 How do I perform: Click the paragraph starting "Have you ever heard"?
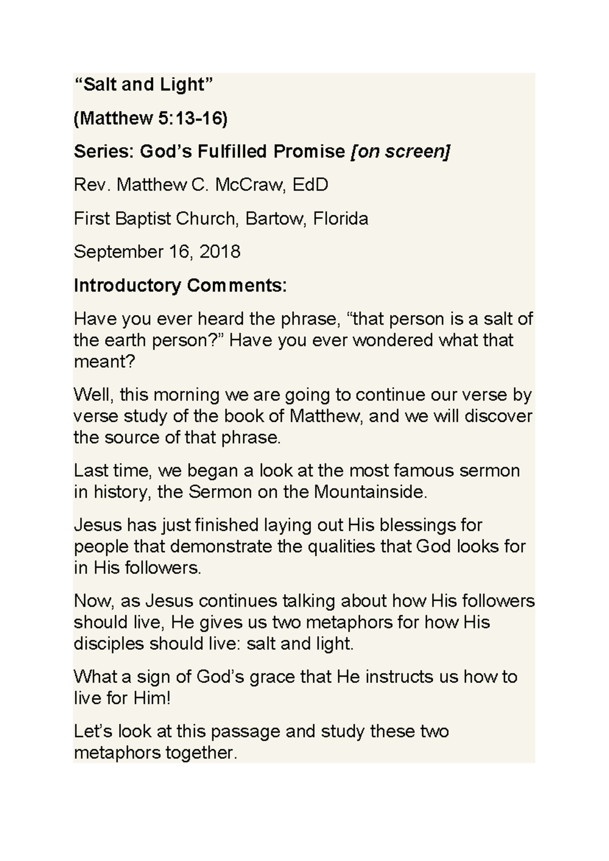click(x=303, y=340)
